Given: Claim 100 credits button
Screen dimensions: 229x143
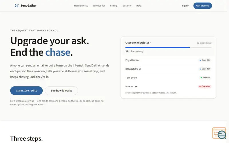Looking at the screenshot, I should pyautogui.click(x=26, y=91).
